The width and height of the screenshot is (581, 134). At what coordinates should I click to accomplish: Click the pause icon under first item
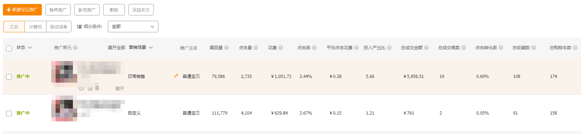[x=82, y=88]
